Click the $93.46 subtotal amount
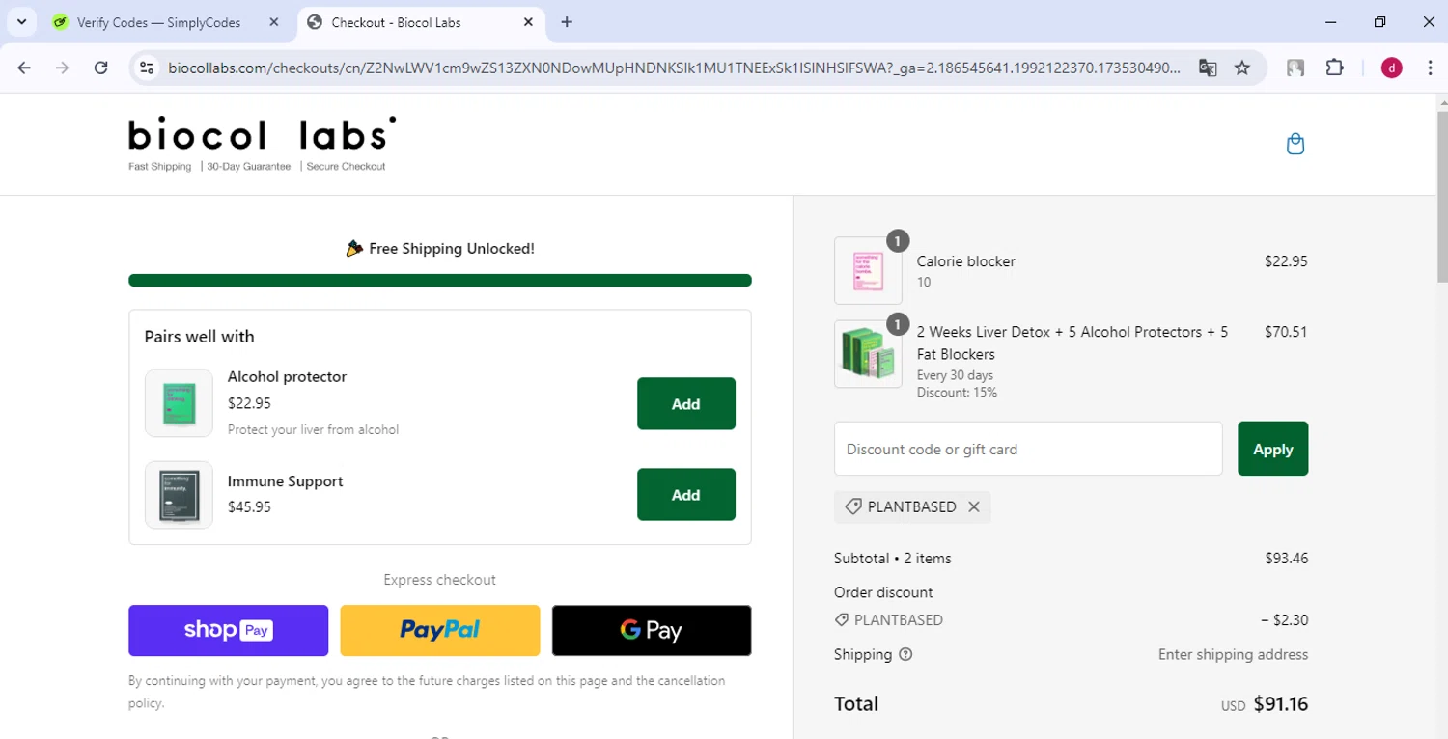1448x739 pixels. [x=1287, y=559]
